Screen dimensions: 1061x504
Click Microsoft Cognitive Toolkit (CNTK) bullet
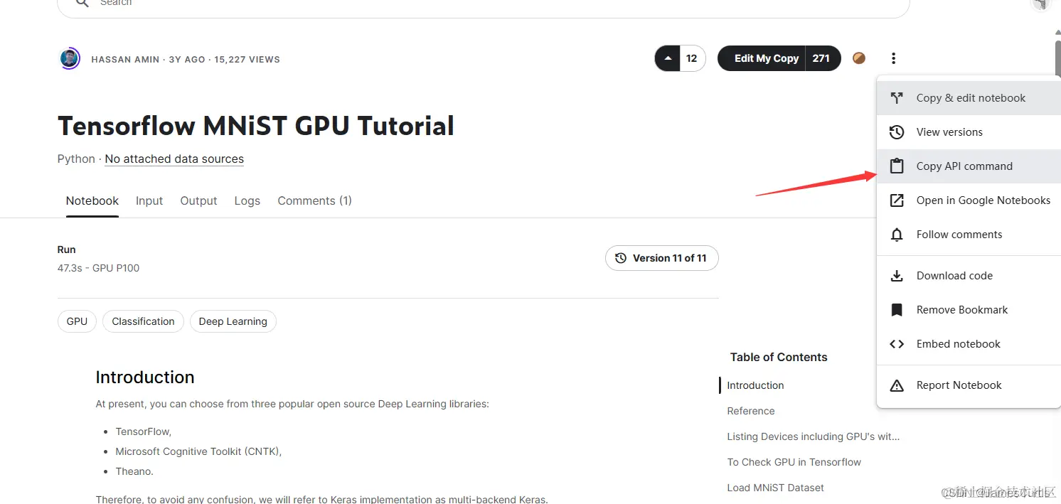198,451
